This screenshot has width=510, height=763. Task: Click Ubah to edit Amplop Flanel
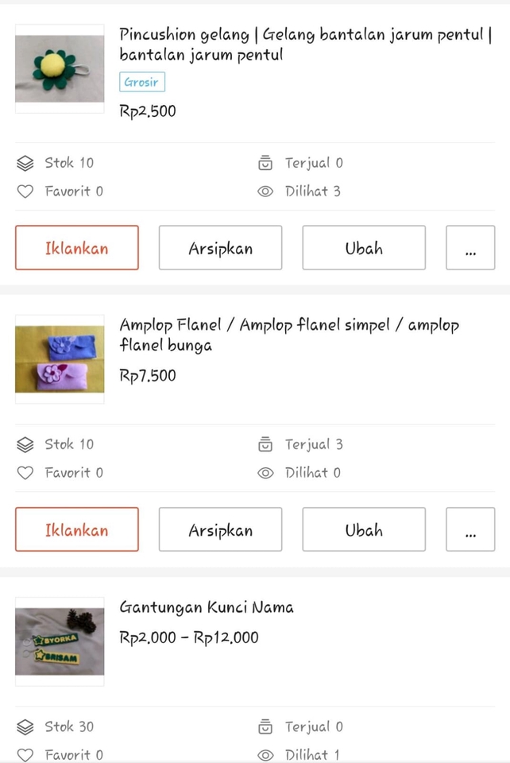coord(363,529)
